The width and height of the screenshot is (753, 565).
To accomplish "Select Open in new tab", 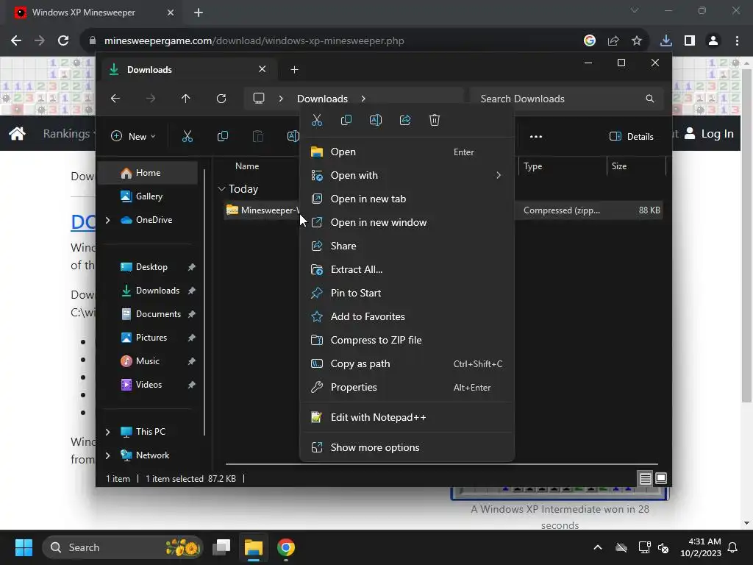I will point(407,199).
